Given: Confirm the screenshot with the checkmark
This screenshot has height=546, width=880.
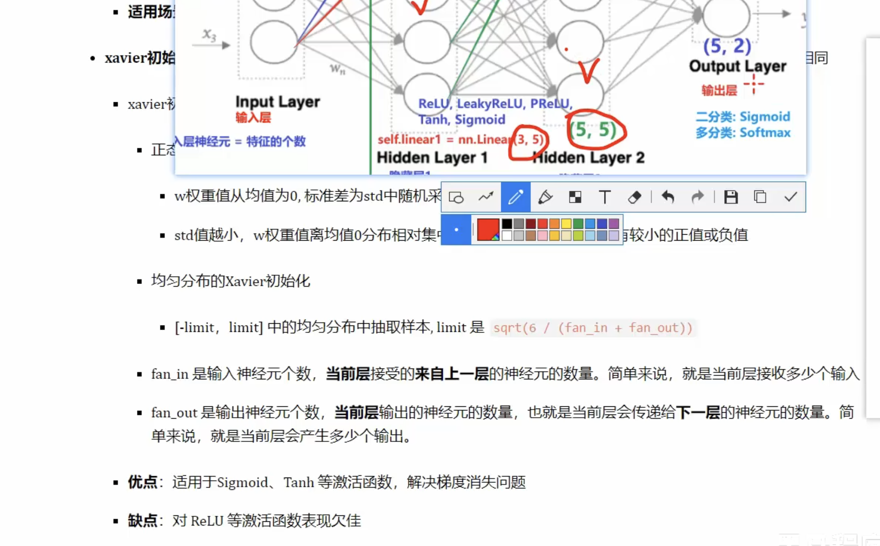Looking at the screenshot, I should (790, 197).
